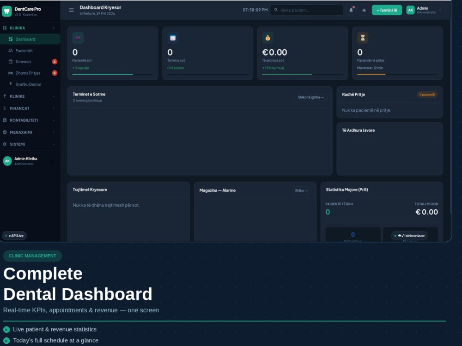Click Nuk ka pacientë në pritje text
The image size is (462, 346).
pos(366,110)
